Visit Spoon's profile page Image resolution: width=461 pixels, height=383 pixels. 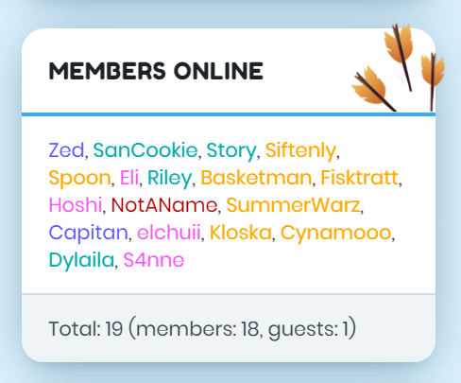[80, 179]
